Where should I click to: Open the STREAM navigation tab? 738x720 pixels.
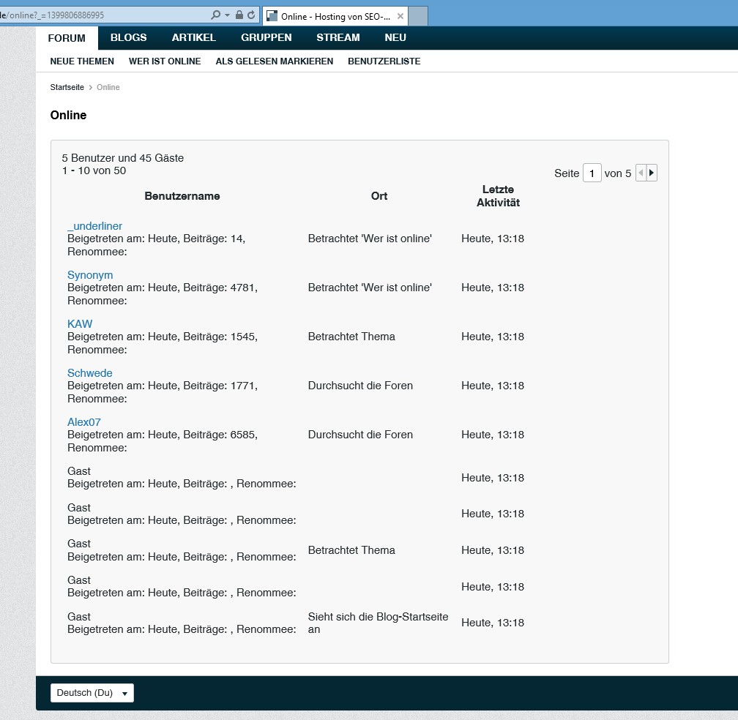(x=338, y=37)
